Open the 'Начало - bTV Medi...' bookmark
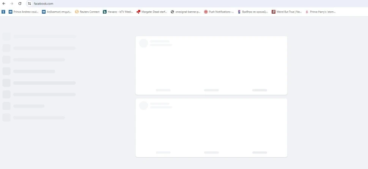The width and height of the screenshot is (368, 169). (x=118, y=12)
